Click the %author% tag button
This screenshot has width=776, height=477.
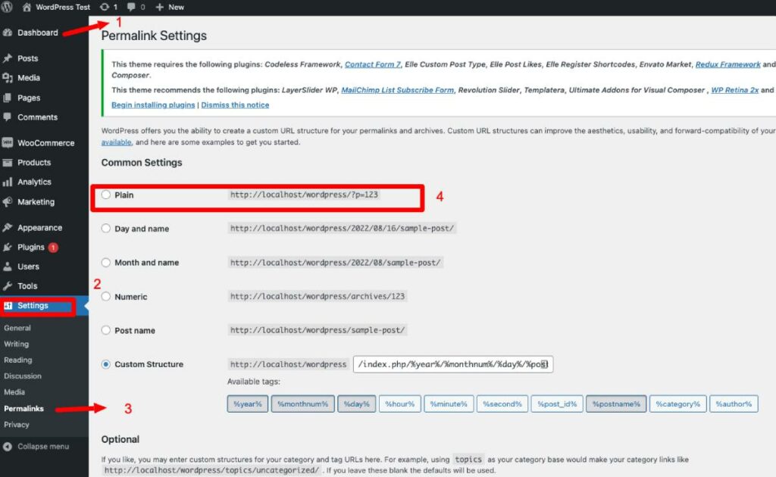[x=734, y=404]
